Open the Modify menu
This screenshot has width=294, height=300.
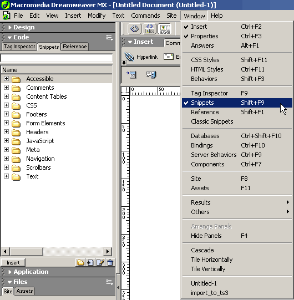97,16
